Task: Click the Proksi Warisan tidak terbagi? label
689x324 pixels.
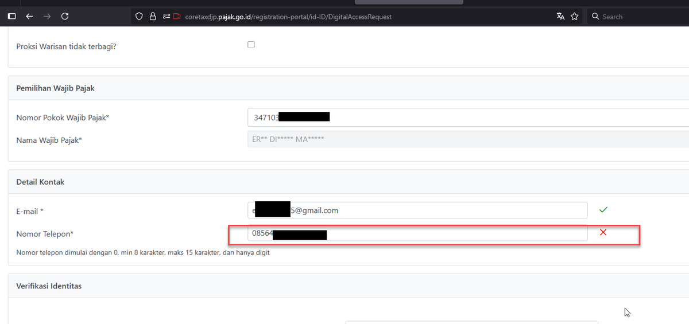Action: tap(67, 46)
